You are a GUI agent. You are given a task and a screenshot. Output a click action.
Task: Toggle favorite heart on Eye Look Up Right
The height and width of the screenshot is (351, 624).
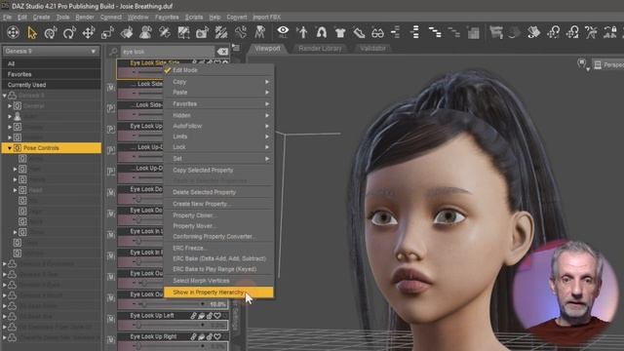point(217,336)
